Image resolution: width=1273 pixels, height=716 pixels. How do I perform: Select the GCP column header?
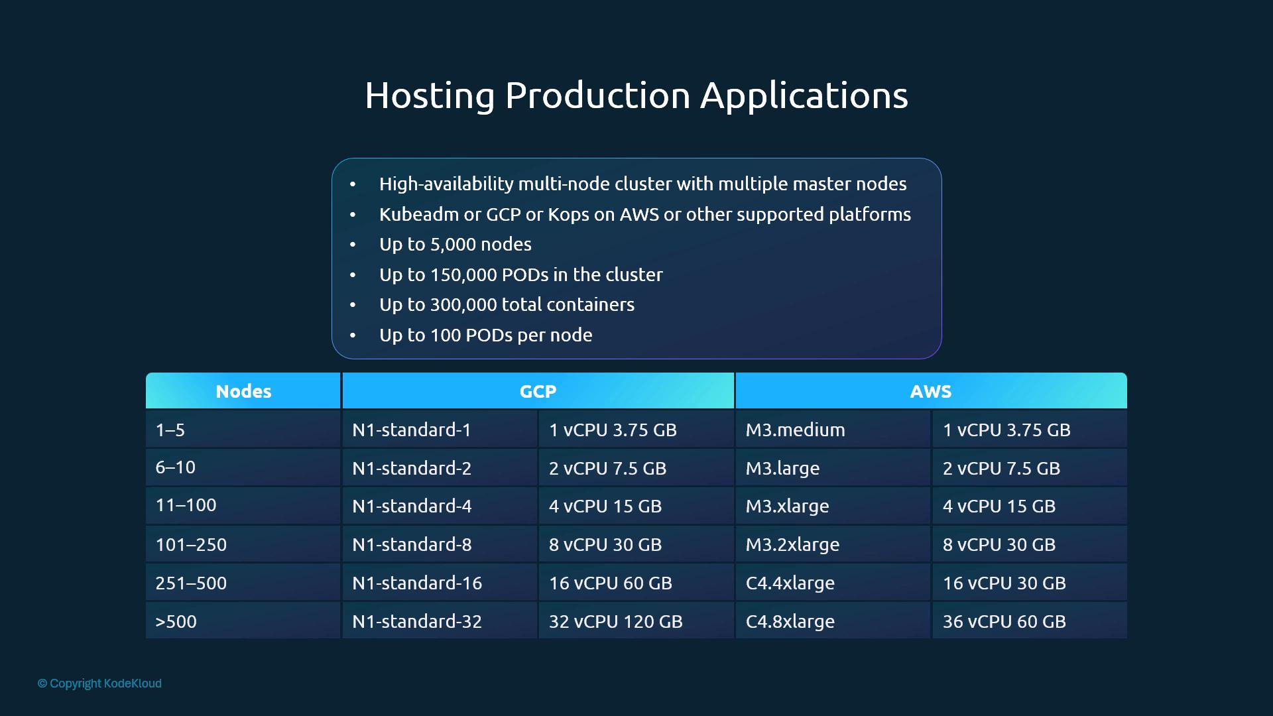(x=538, y=390)
